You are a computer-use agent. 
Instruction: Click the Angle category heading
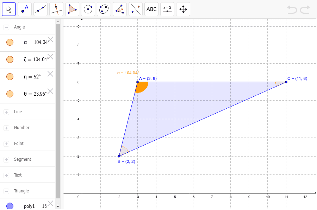coord(19,27)
